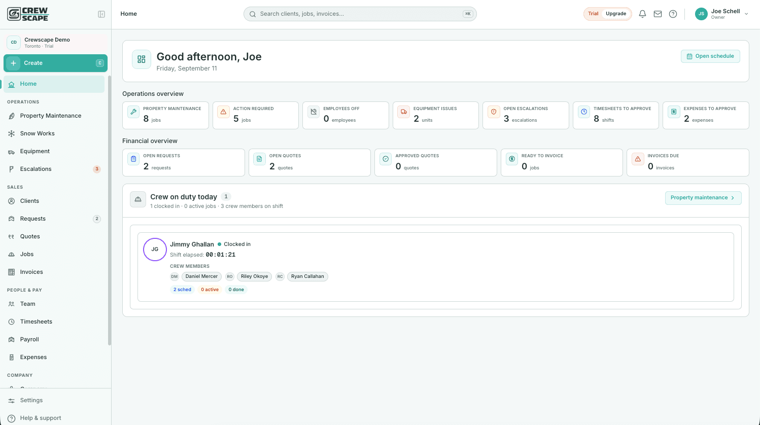The width and height of the screenshot is (760, 425).
Task: Open Escalations in the sidebar
Action: (x=54, y=169)
